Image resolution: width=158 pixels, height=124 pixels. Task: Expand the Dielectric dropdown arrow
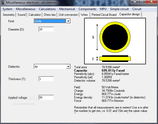click(x=68, y=67)
